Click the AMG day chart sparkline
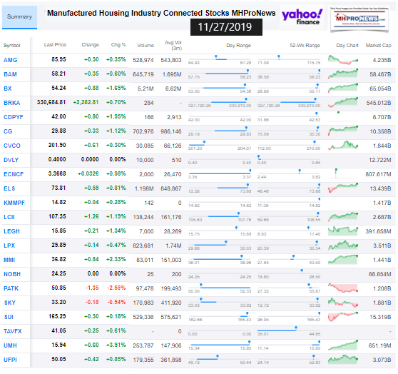This screenshot has width=398, height=374. coord(343,60)
